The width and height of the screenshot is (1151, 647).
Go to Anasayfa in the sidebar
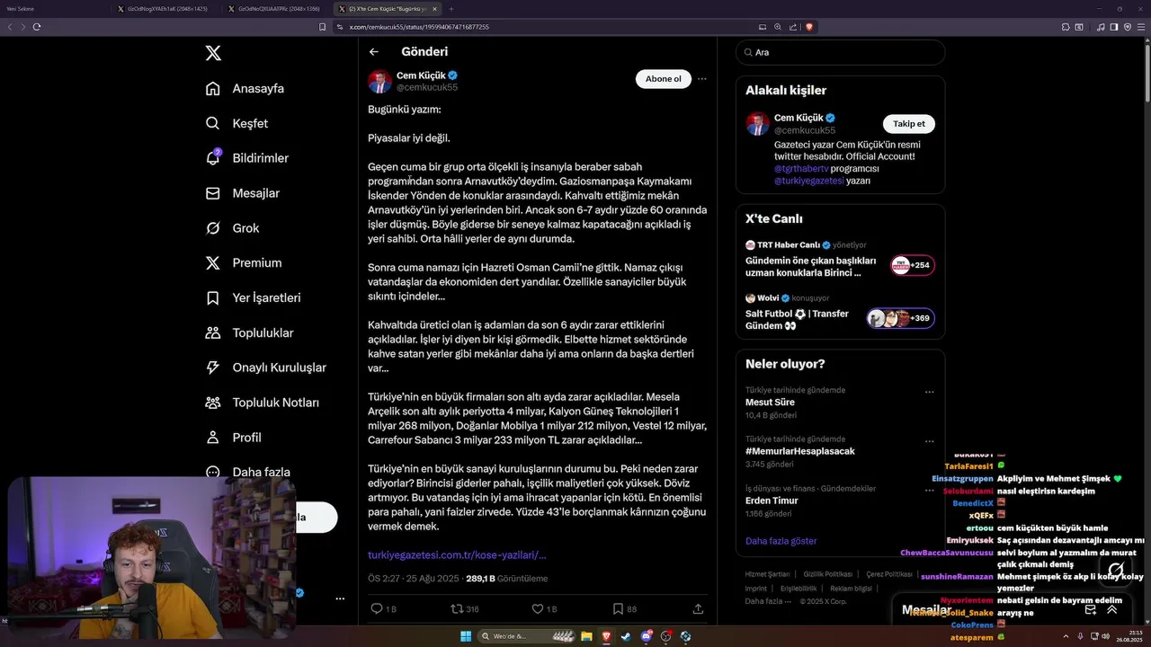coord(245,88)
